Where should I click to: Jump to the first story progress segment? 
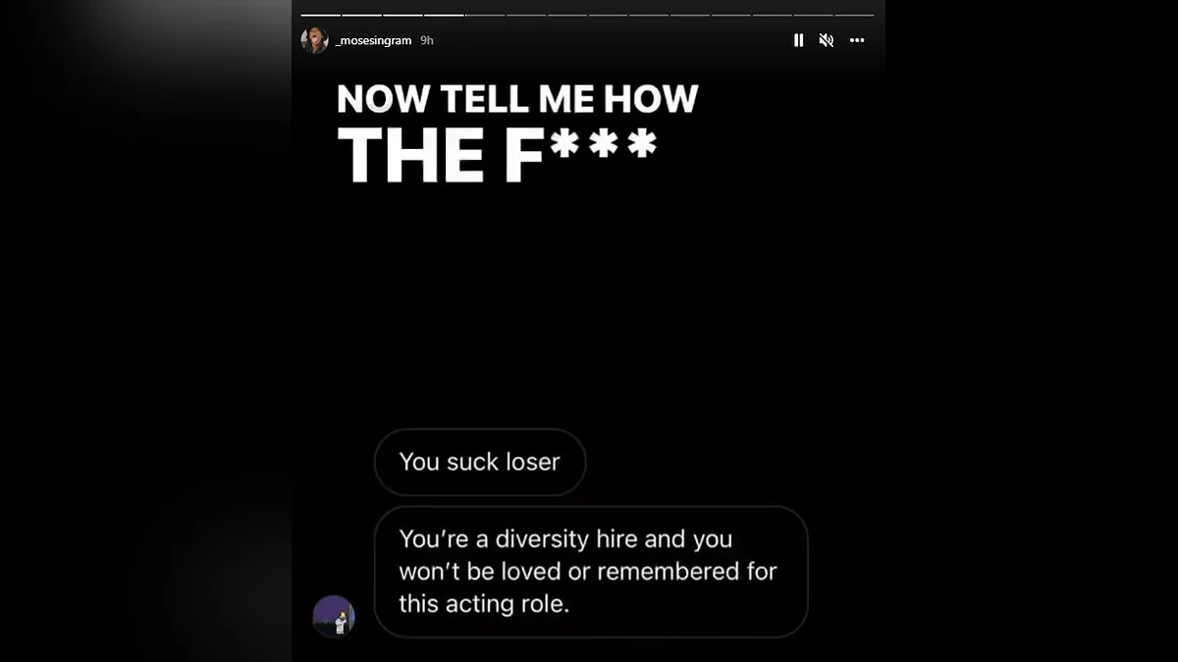click(320, 15)
